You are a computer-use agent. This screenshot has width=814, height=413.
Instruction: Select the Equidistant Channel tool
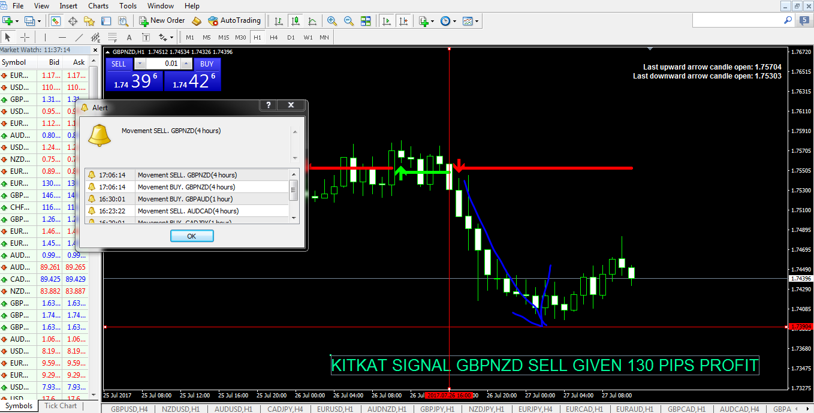(95, 37)
